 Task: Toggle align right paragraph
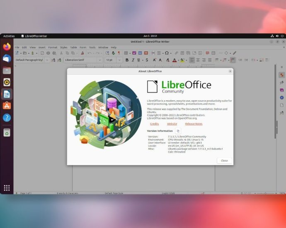pyautogui.click(x=204, y=60)
